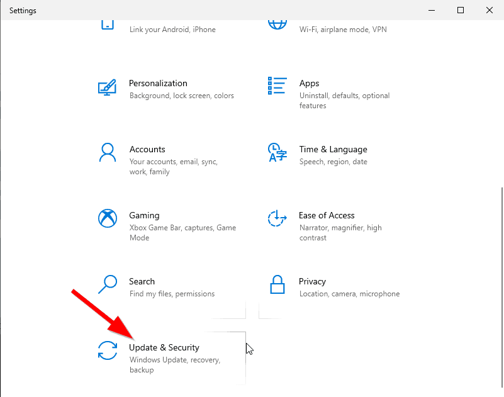
Task: Select the Accounts person icon
Action: (108, 153)
